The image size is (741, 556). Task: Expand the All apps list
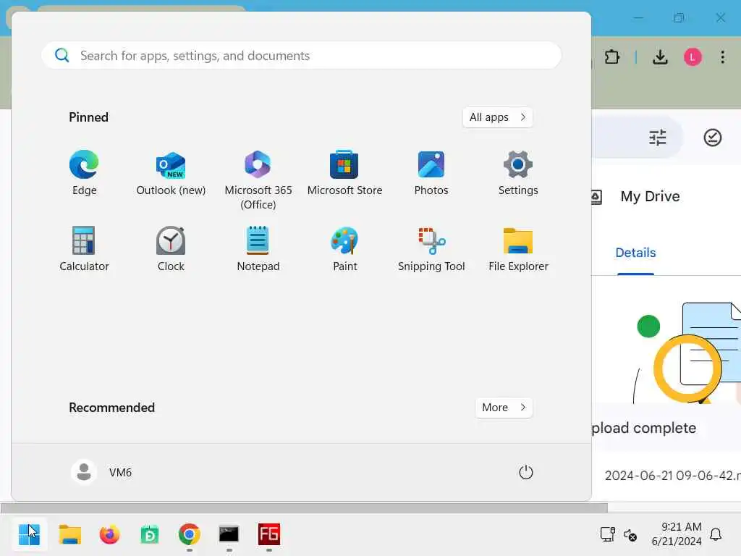[x=498, y=117]
